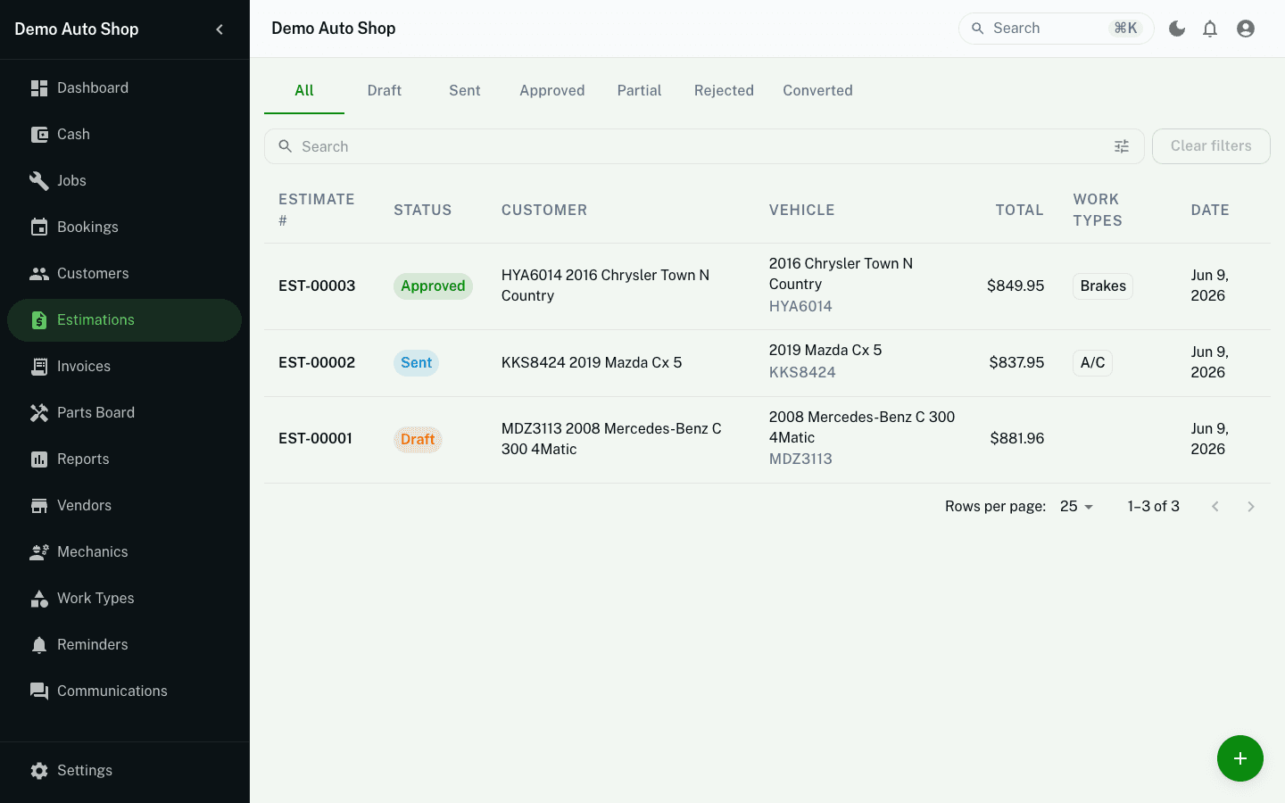
Task: Click the Work Types shapes icon
Action: pyautogui.click(x=39, y=599)
